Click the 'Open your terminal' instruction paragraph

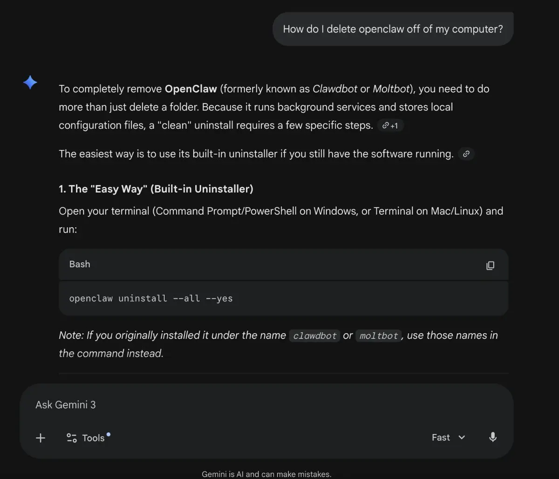click(x=280, y=211)
